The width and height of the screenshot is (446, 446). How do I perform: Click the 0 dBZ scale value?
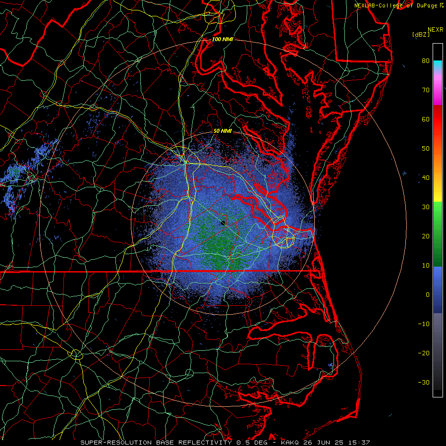click(x=427, y=295)
